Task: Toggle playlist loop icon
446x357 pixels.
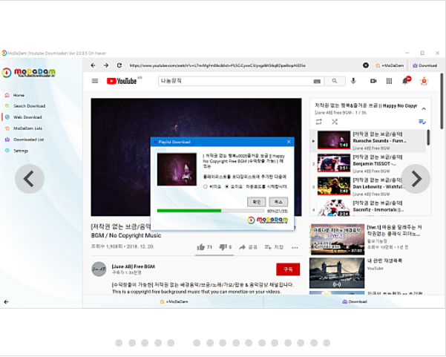Action: tap(319, 122)
